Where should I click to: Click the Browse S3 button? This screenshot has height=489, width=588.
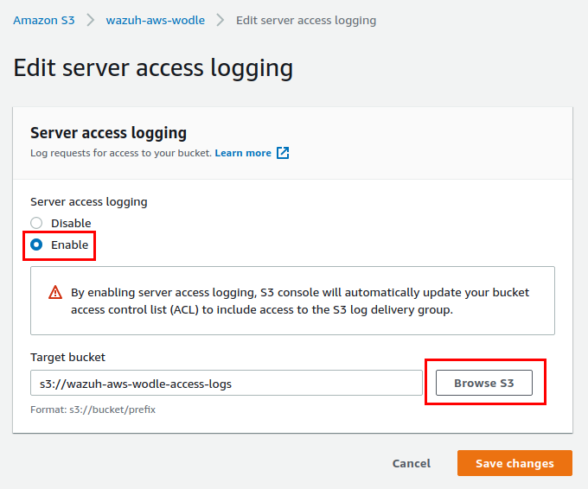pos(483,383)
